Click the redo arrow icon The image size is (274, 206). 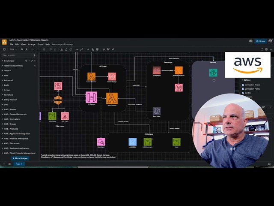click(x=38, y=49)
